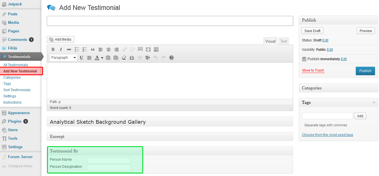The height and width of the screenshot is (176, 379).
Task: Click the underline formatting icon
Action: [81, 58]
